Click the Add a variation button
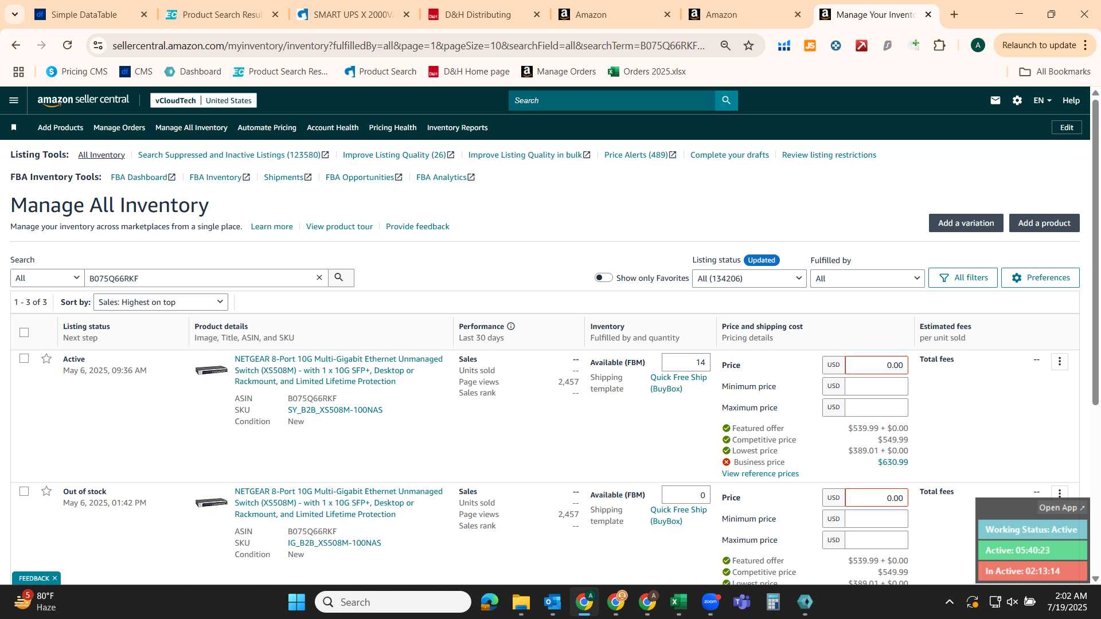The width and height of the screenshot is (1101, 619). (966, 223)
